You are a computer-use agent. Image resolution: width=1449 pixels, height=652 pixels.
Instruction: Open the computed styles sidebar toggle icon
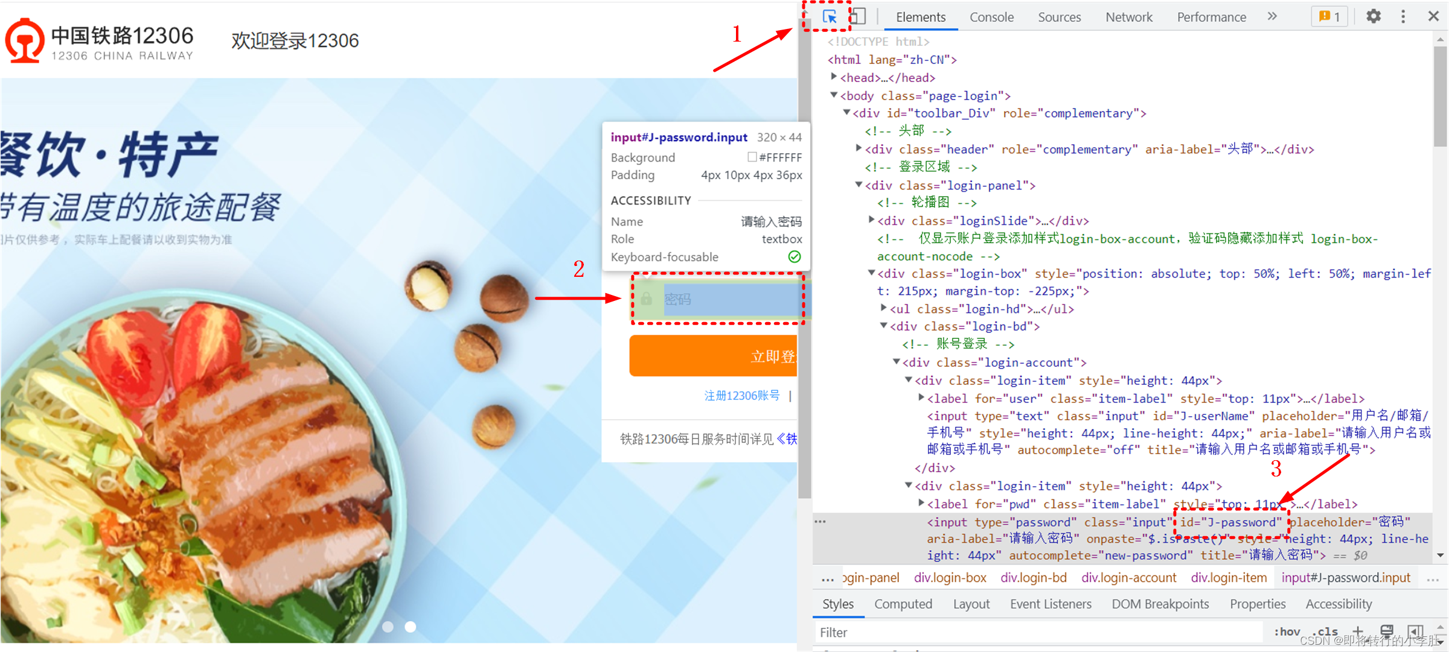pos(1415,631)
